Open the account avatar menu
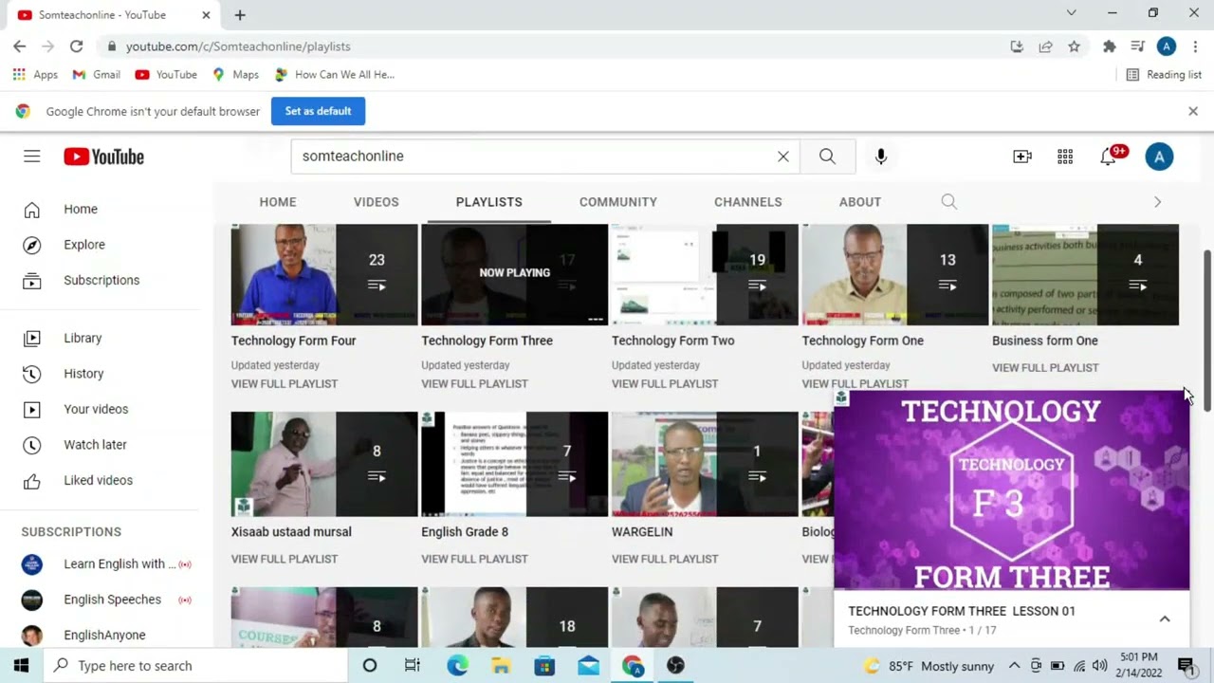Image resolution: width=1214 pixels, height=683 pixels. 1159,157
